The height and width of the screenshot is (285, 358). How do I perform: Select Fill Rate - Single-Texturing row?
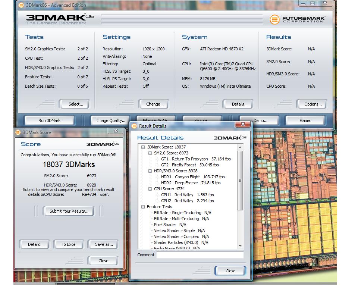pyautogui.click(x=182, y=213)
